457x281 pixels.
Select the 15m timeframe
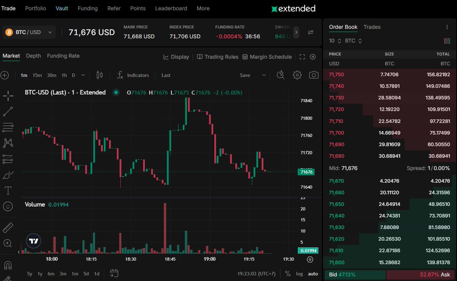37,75
